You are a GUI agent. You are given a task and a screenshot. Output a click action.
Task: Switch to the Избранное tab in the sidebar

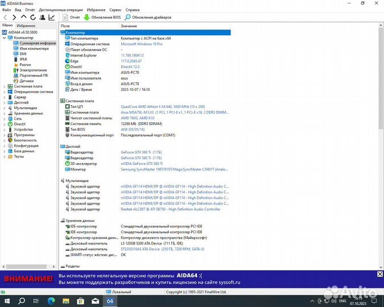(x=26, y=26)
